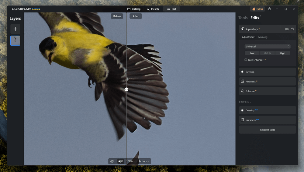This screenshot has width=304, height=172.
Task: Expand the Develop edit panel
Action: tap(267, 72)
